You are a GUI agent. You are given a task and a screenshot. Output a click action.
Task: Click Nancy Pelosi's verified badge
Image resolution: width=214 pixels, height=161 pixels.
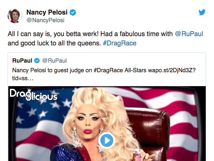(x=73, y=13)
